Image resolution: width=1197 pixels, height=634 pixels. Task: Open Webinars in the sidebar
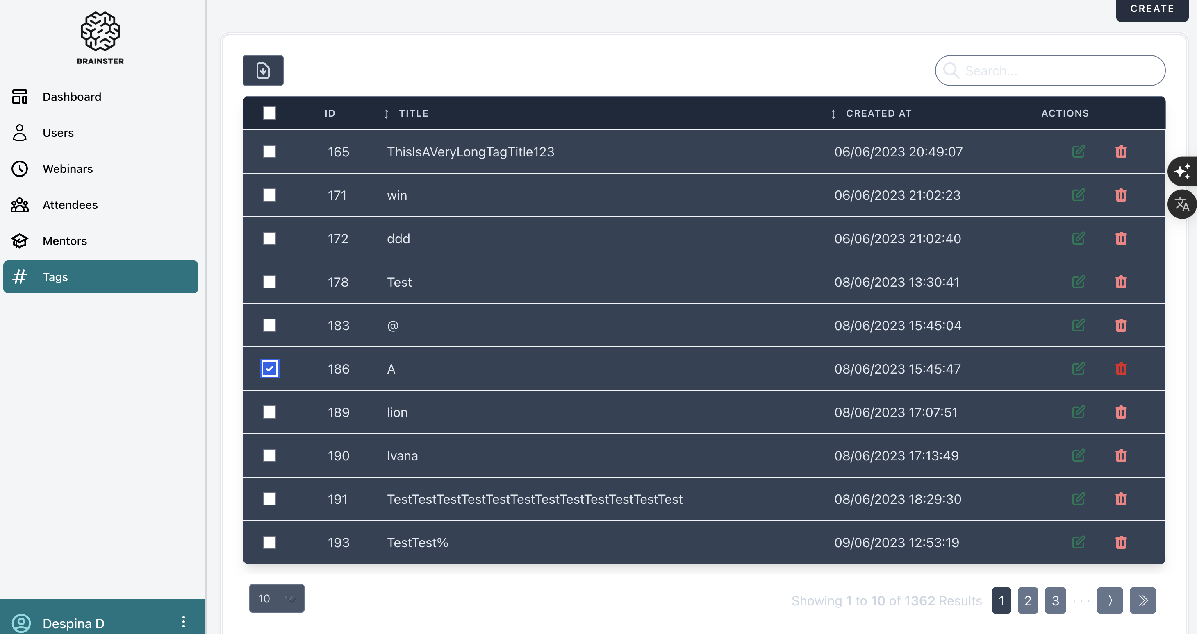(x=67, y=169)
